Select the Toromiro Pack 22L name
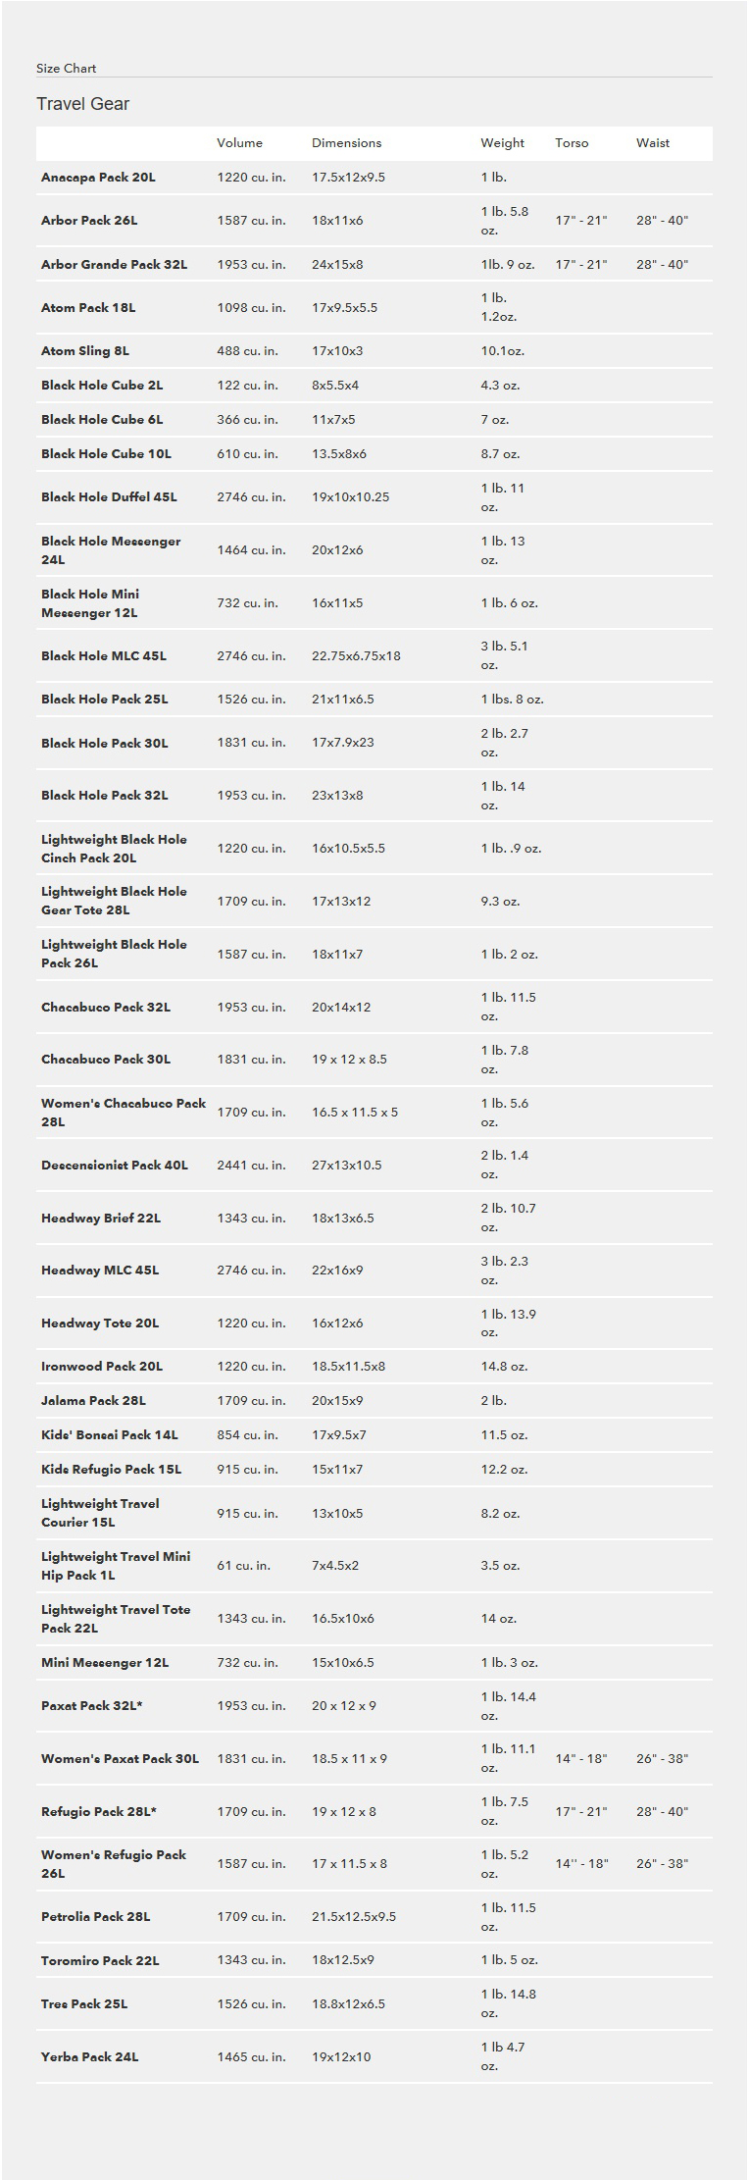This screenshot has width=749, height=2180. [x=100, y=1961]
